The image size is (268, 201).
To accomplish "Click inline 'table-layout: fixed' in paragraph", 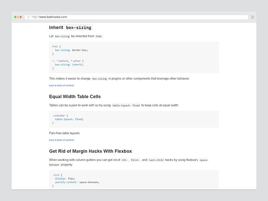I will [126, 106].
